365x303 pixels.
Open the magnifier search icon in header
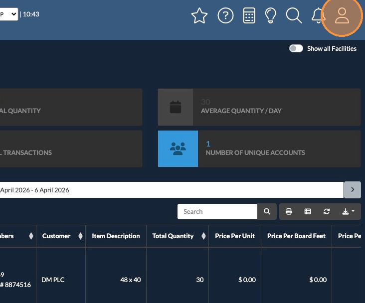pos(294,15)
